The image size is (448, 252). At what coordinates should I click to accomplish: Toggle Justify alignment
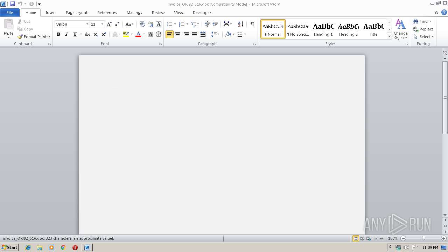pyautogui.click(x=195, y=34)
